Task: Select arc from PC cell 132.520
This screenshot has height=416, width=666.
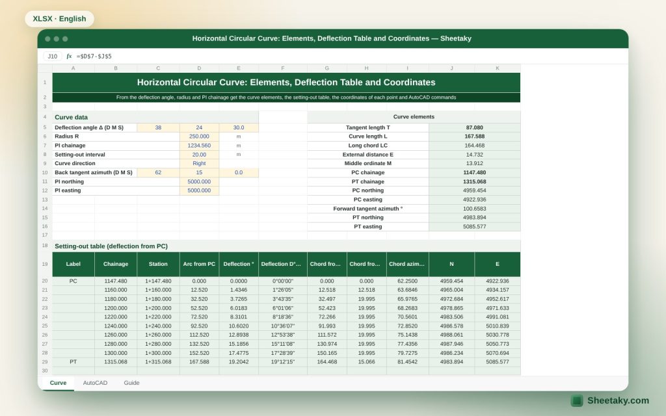Action: (x=199, y=344)
